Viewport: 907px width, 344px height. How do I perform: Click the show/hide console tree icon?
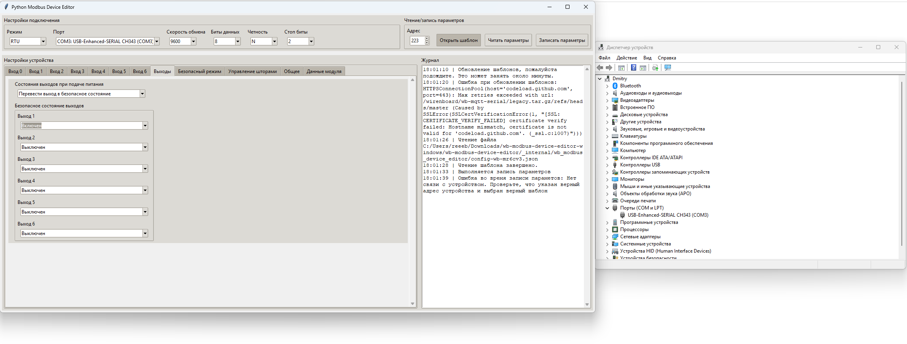[621, 68]
